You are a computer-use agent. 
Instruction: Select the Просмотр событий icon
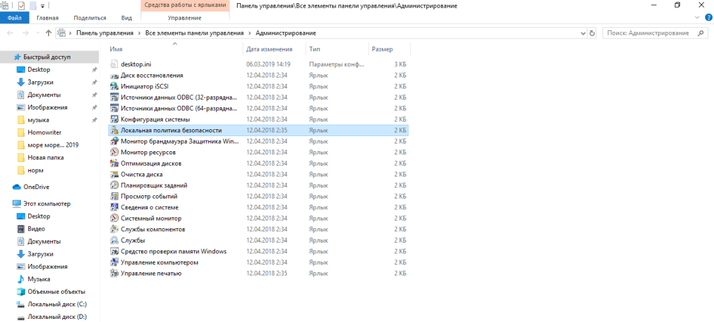click(114, 197)
